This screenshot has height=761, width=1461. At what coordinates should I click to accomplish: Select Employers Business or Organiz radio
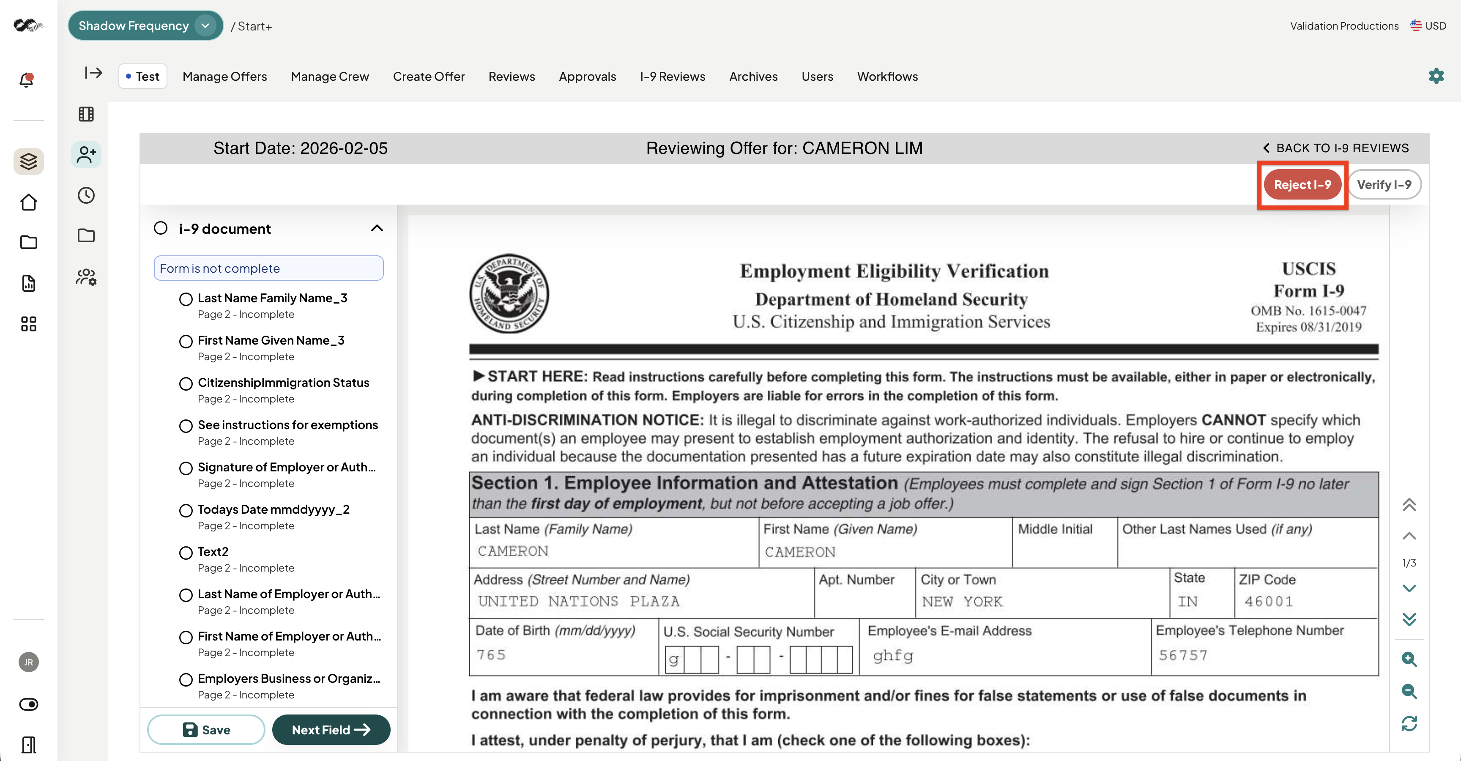(186, 679)
